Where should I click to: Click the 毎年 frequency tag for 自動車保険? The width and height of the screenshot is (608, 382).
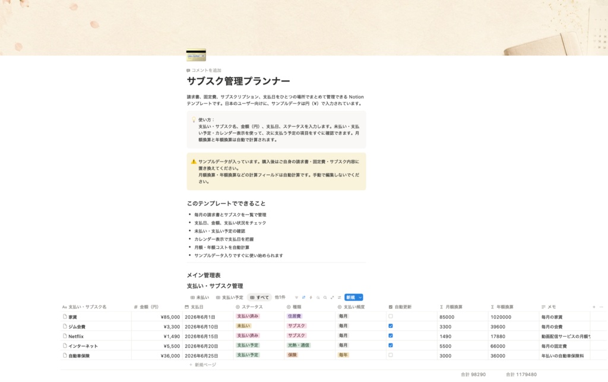[343, 355]
